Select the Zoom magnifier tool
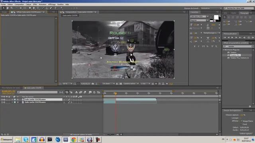The width and height of the screenshot is (255, 143). [12, 8]
